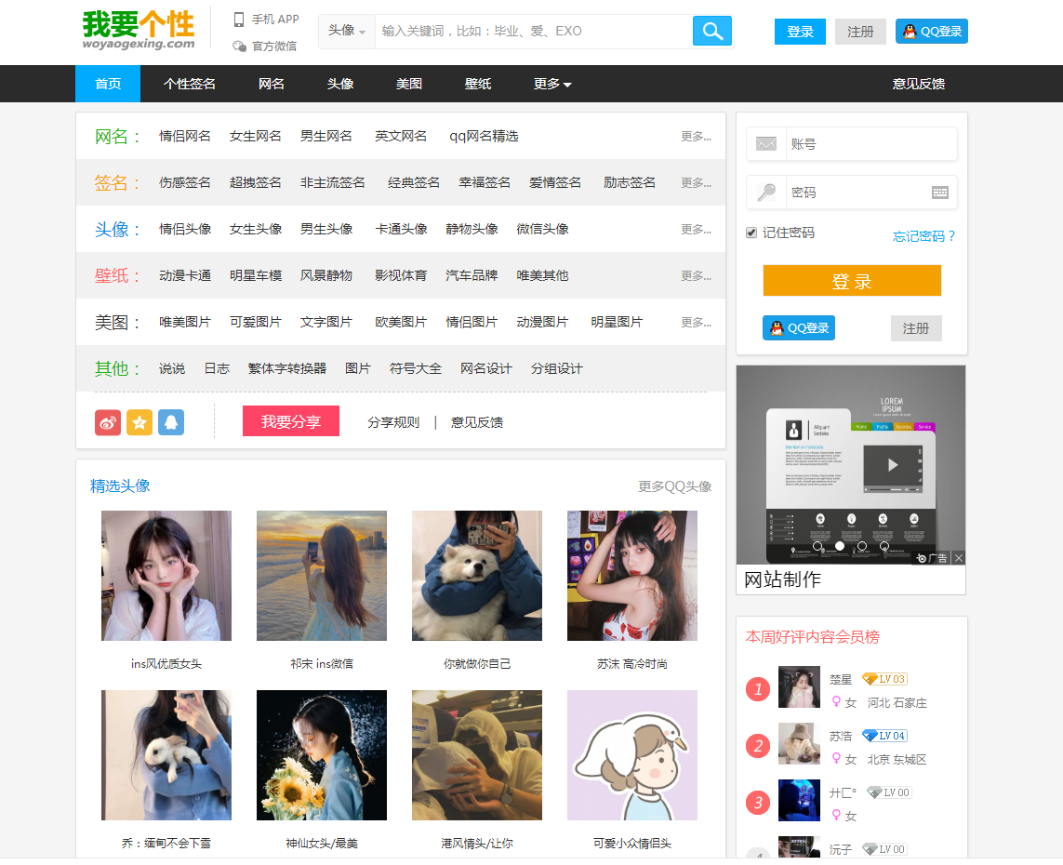
Task: Click the magnifier search button
Action: (x=711, y=31)
